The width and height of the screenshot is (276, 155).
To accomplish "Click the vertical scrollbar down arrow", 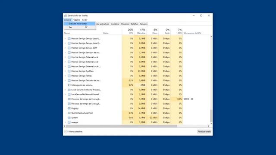I will click(x=211, y=124).
